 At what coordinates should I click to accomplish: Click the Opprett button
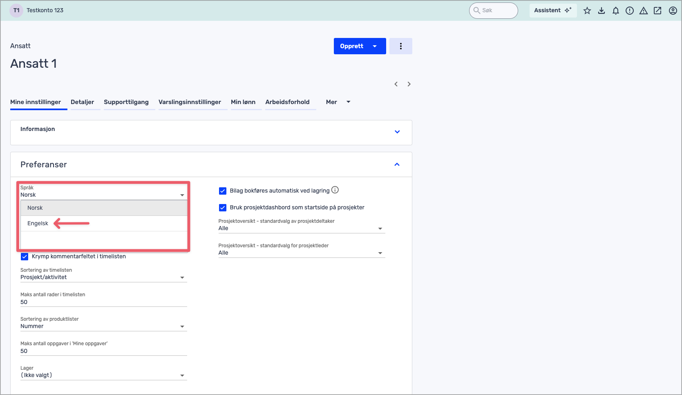pos(352,46)
